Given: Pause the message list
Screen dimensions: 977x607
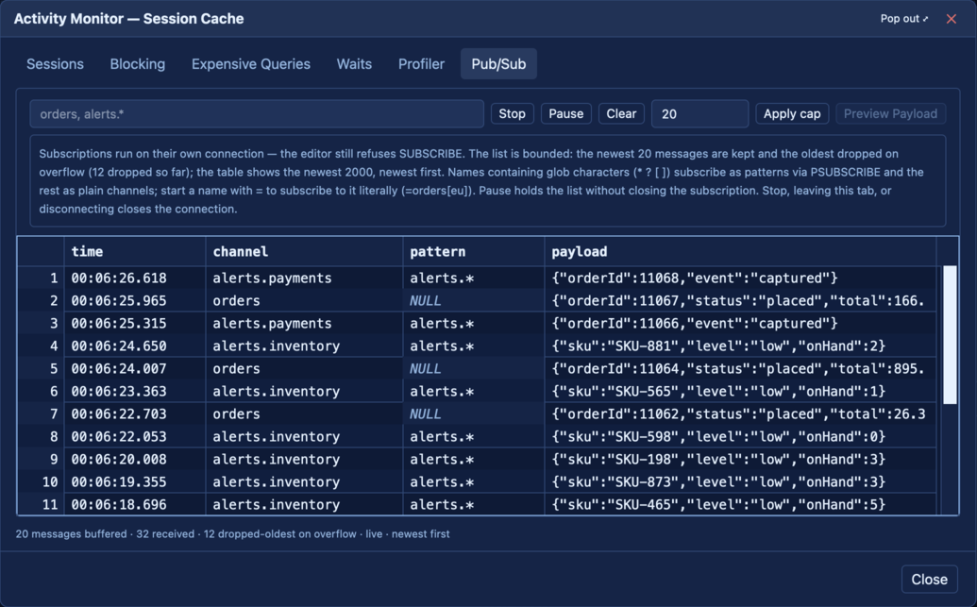Looking at the screenshot, I should tap(565, 114).
